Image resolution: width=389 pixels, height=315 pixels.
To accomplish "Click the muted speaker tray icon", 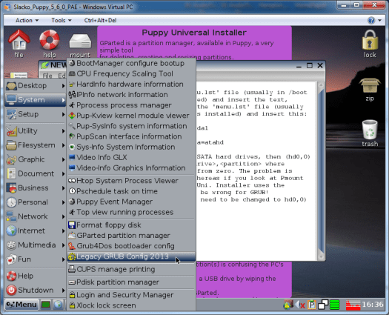I will tap(300, 305).
